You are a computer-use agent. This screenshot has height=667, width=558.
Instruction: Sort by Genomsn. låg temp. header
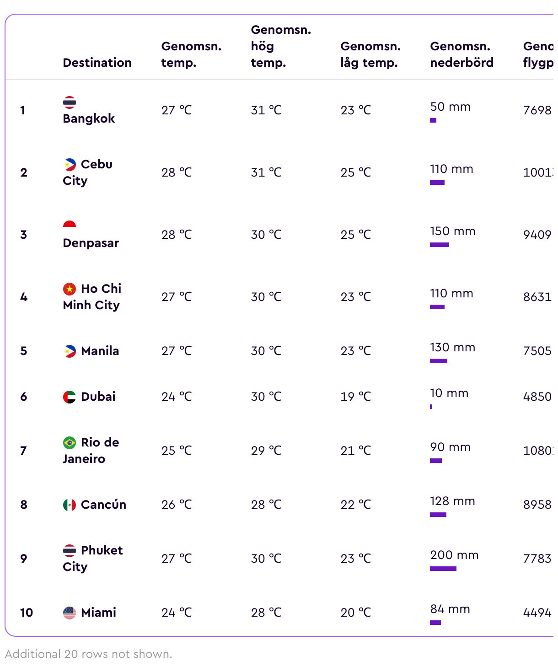pyautogui.click(x=370, y=54)
